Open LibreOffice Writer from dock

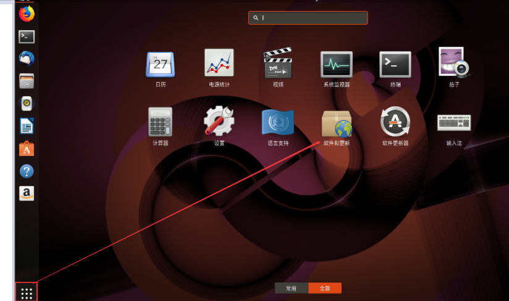(27, 126)
